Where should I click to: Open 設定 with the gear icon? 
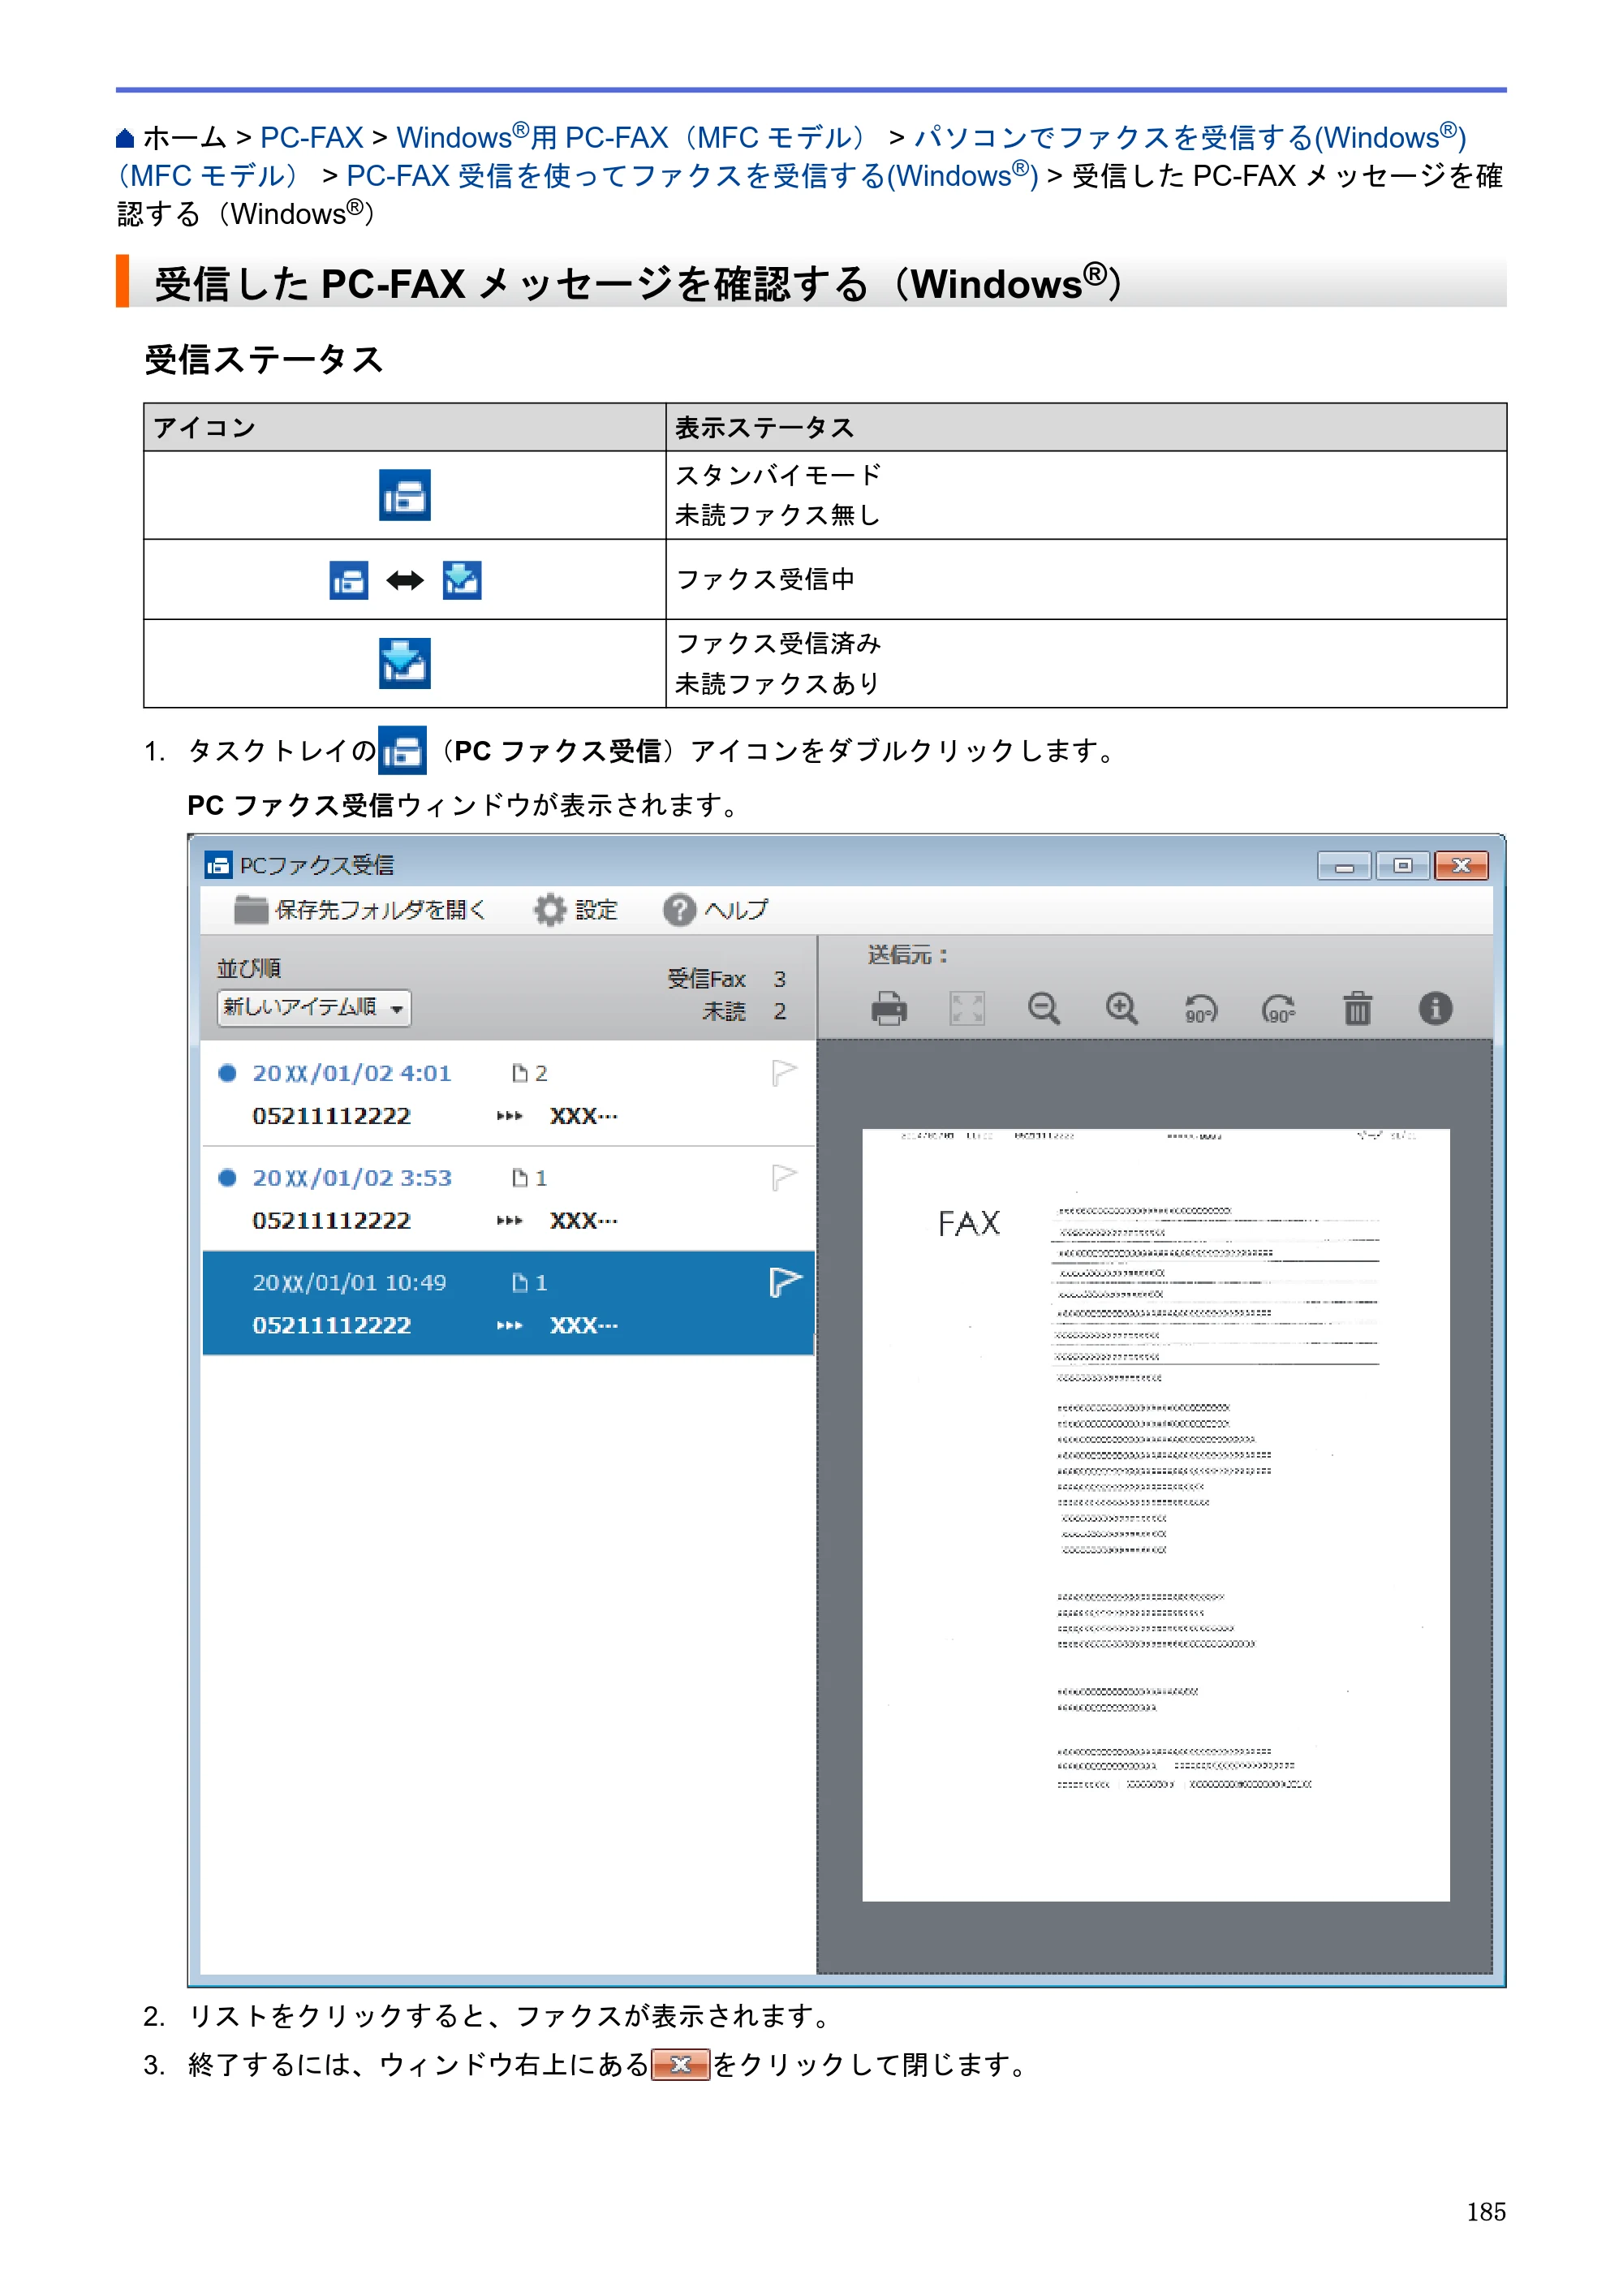click(x=575, y=910)
